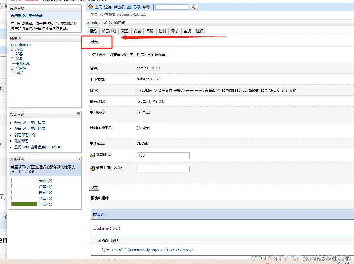Click the top 保存 button
This screenshot has width=354, height=264.
[x=94, y=41]
